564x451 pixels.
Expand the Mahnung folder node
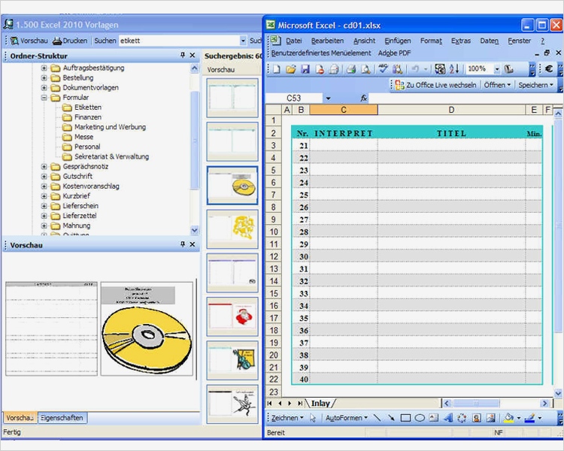pyautogui.click(x=44, y=225)
